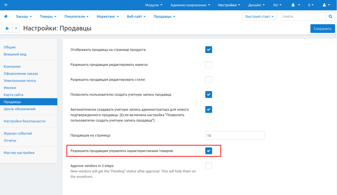Screen dimensions: 337x195
Task: Click the Сохранить button
Action: (322, 29)
